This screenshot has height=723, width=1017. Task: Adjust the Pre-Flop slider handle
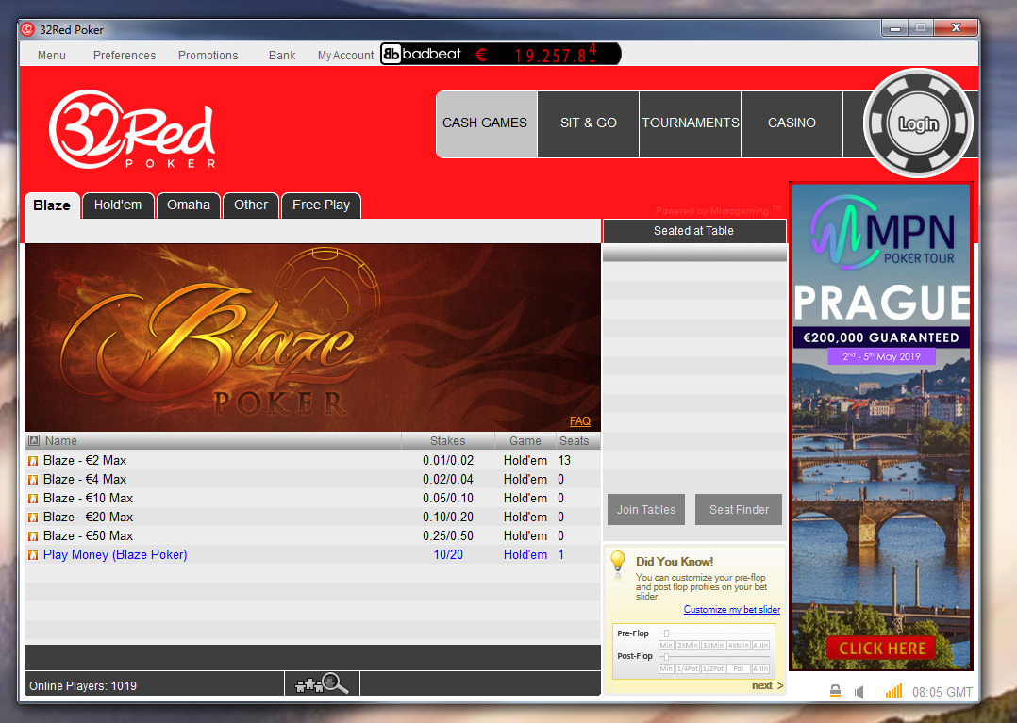pos(666,633)
